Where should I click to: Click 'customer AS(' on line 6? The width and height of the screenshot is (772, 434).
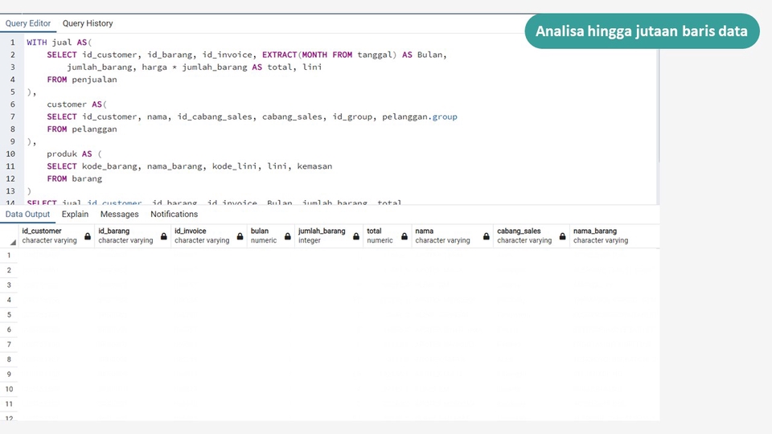[77, 104]
